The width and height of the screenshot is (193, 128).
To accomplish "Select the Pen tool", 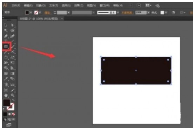I will (6, 36).
